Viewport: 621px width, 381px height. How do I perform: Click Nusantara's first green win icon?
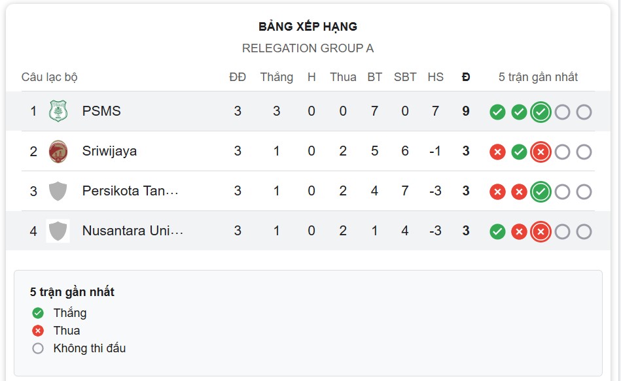(497, 232)
